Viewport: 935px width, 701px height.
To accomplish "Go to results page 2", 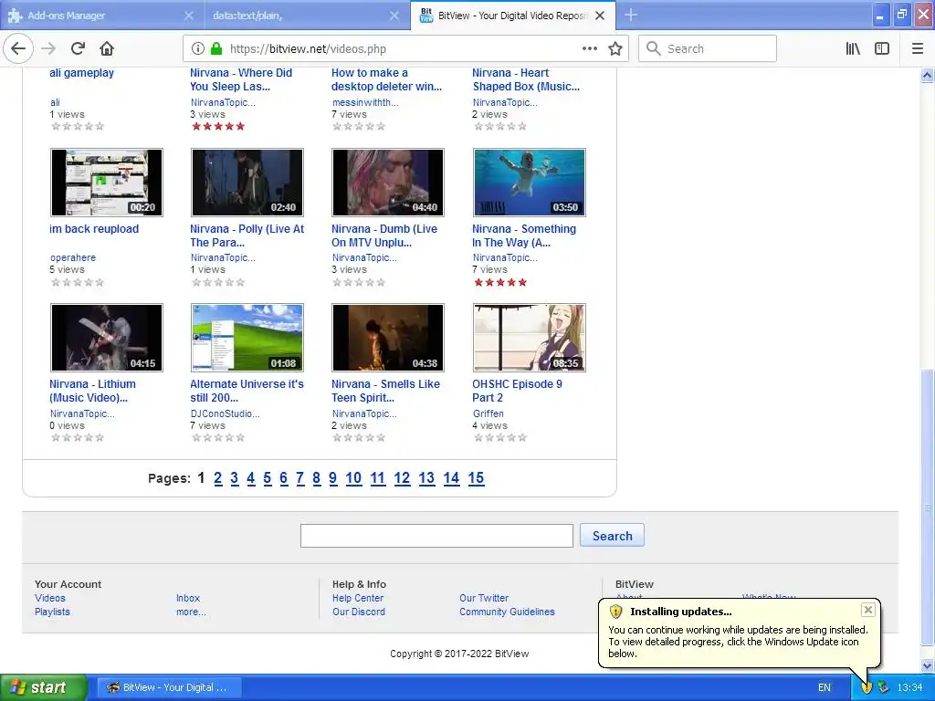I will click(x=218, y=477).
